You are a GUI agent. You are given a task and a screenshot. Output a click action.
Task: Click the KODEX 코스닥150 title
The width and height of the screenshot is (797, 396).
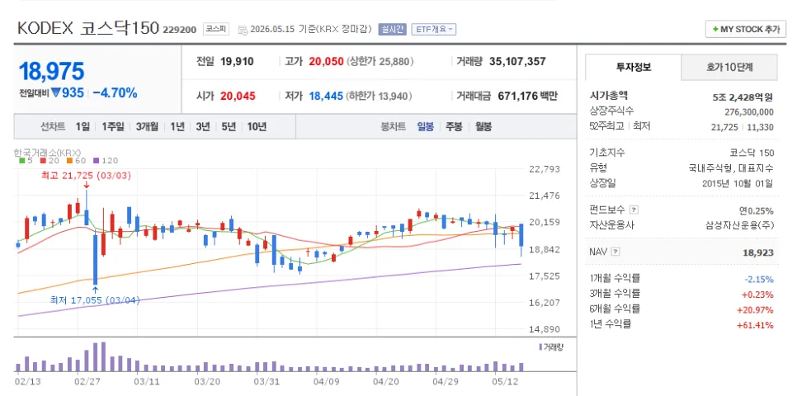click(x=88, y=29)
